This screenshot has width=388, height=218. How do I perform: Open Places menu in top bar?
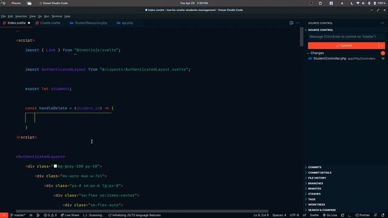point(16,3)
